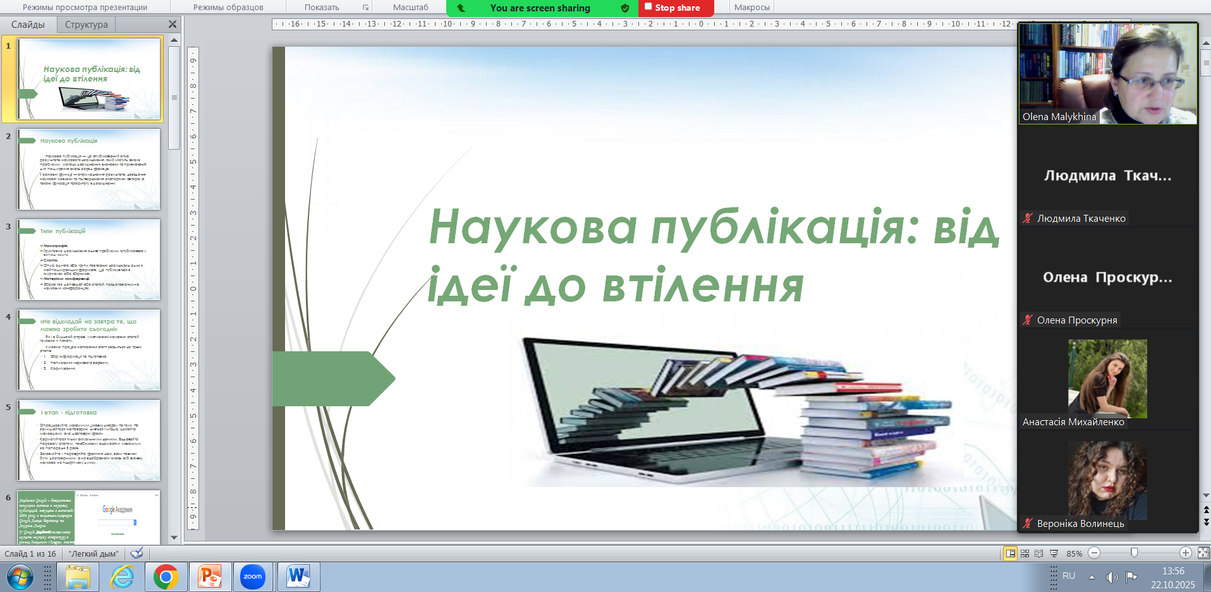Image resolution: width=1211 pixels, height=592 pixels.
Task: Click the zoom out minus button
Action: (1094, 553)
